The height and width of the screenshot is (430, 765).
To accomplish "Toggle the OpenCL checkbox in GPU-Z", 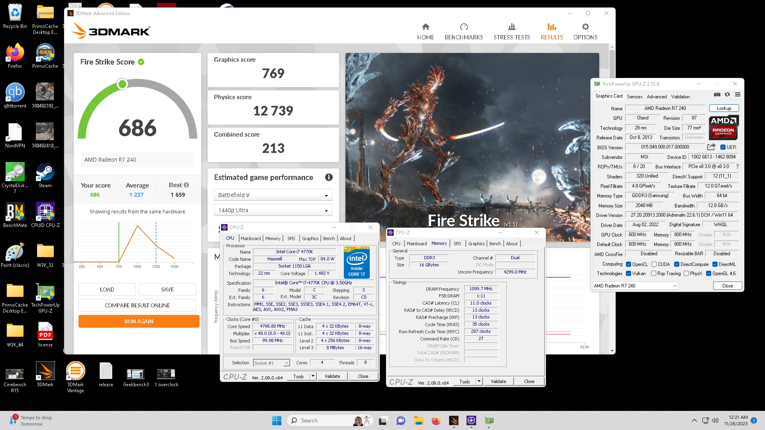I will [628, 264].
